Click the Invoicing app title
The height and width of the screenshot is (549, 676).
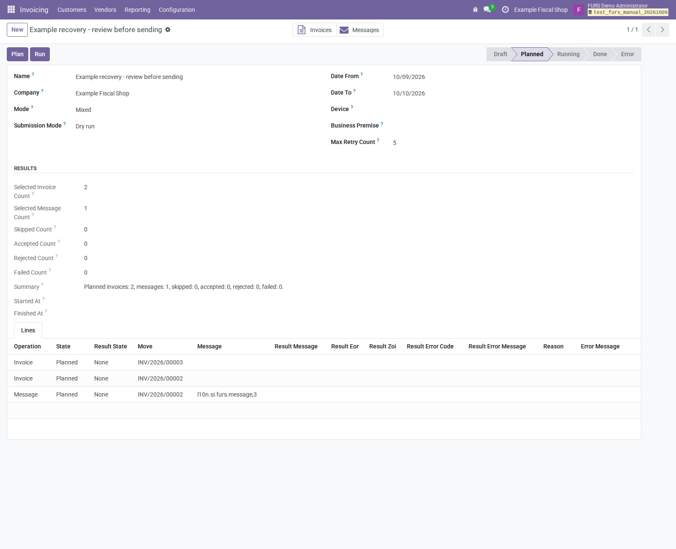(x=34, y=10)
